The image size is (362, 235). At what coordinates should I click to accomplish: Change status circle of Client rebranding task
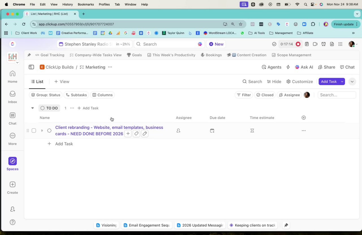coord(49,131)
